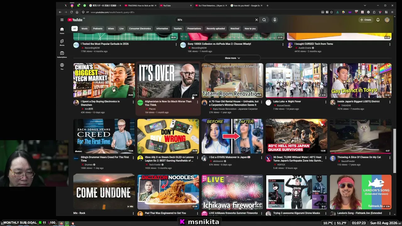Start voice search with the microphone
The width and height of the screenshot is (402, 226).
(x=274, y=20)
